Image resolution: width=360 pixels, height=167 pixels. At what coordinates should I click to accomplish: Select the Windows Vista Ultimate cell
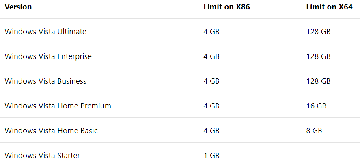[45, 31]
